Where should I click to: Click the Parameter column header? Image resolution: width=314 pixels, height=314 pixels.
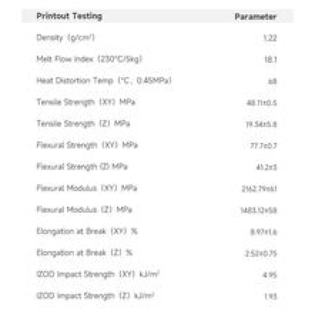click(x=255, y=17)
